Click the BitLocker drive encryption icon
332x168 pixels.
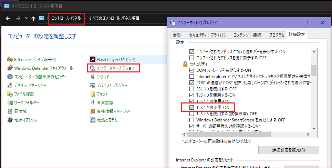point(10,59)
